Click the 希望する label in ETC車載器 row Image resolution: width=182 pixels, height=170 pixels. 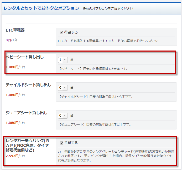(x=71, y=32)
